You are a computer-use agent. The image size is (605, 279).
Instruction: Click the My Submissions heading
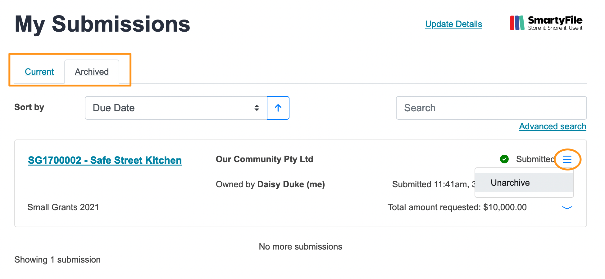pos(102,24)
